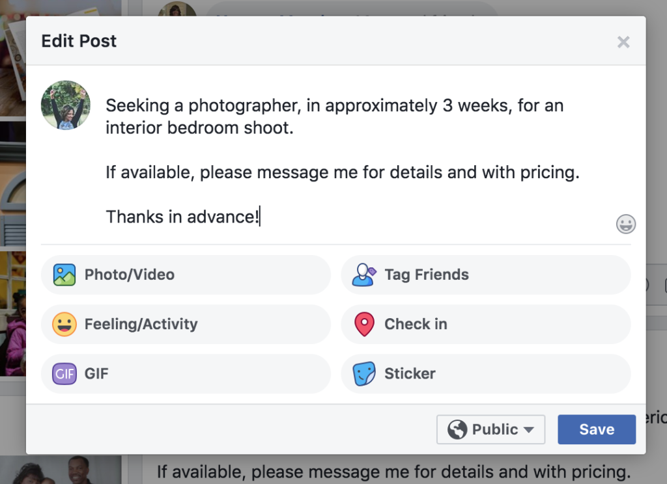Click the Tag Friends person icon

point(364,275)
